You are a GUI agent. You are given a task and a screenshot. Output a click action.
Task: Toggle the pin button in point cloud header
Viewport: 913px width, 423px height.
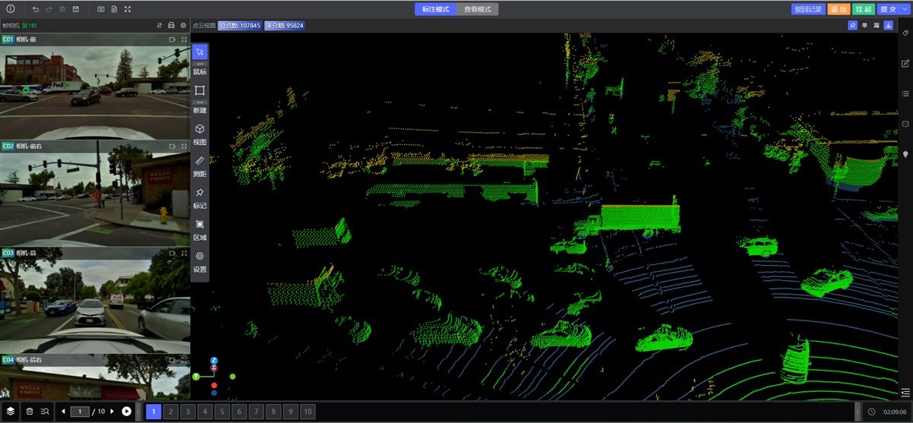[853, 25]
